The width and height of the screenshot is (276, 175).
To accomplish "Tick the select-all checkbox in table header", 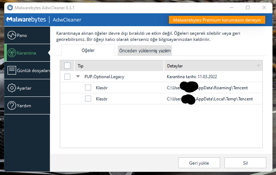I will [x=67, y=66].
